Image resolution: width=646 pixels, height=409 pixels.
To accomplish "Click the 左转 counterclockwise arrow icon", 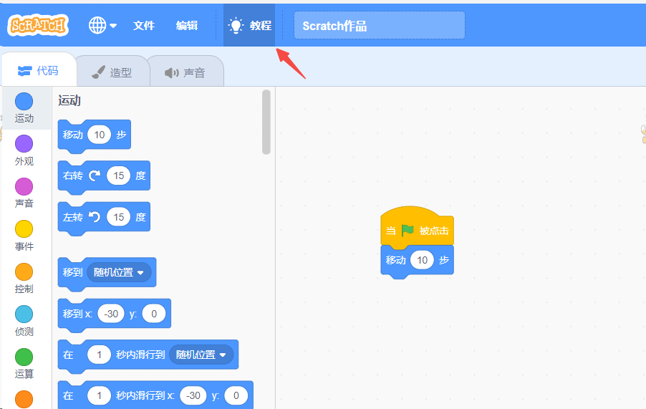I will (95, 216).
